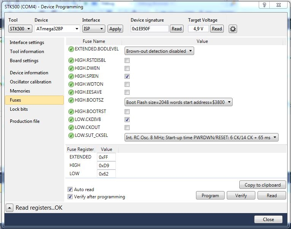The width and height of the screenshot is (291, 229).
Task: Click the green check beside LOW.CKDIV8
Action: [x=71, y=119]
